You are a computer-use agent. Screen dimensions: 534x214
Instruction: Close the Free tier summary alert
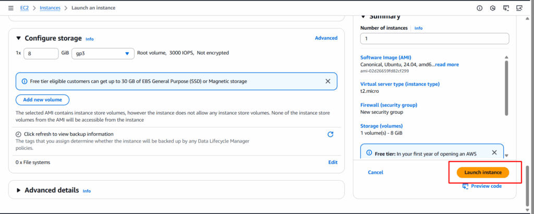pos(494,153)
